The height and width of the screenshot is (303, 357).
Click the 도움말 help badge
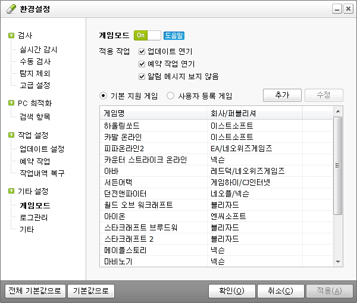click(x=174, y=35)
